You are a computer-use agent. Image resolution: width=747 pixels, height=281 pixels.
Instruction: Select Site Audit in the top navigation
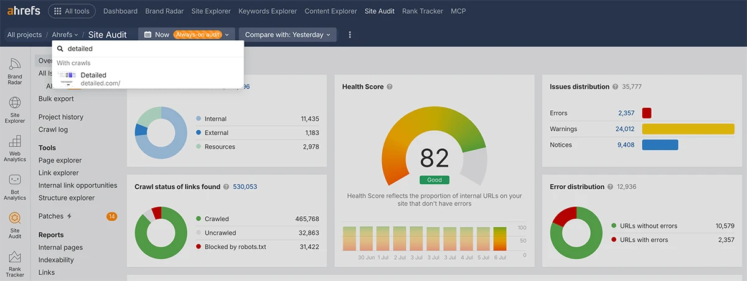click(380, 11)
